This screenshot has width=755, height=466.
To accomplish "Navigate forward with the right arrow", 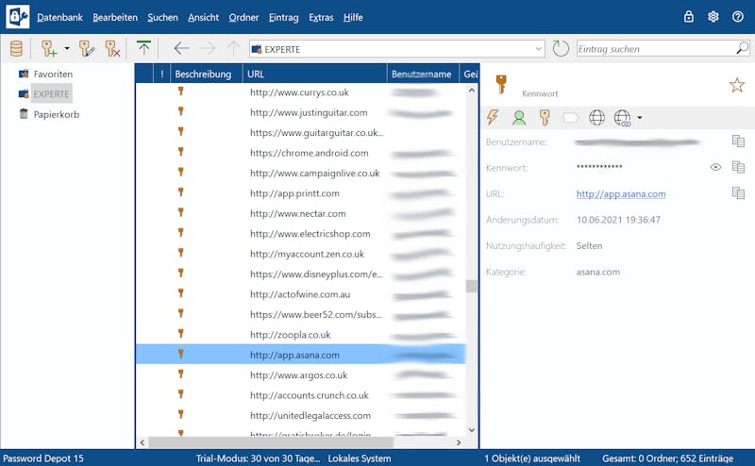I will (x=208, y=48).
